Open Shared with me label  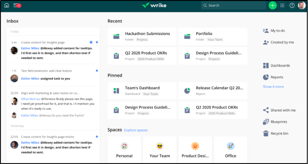283,110
